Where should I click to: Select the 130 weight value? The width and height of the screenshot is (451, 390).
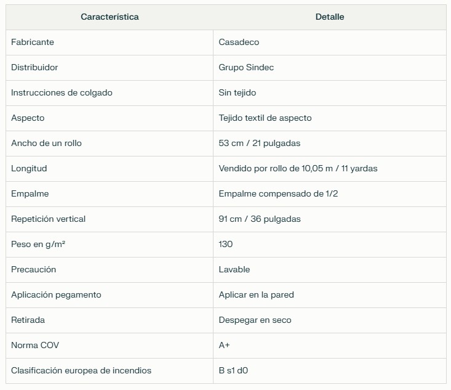[x=225, y=244]
